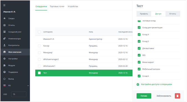The height and width of the screenshot is (102, 187).
Task: Open the Отчеты tab in Тест panel
Action: tap(173, 14)
